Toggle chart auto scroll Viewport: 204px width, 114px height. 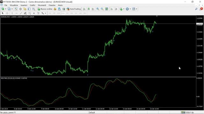pyautogui.click(x=112, y=9)
